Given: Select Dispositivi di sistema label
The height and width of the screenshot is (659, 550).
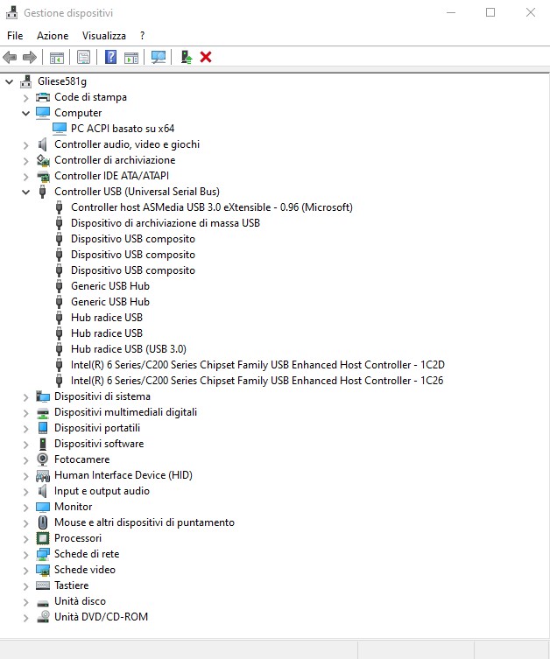Looking at the screenshot, I should [x=102, y=396].
